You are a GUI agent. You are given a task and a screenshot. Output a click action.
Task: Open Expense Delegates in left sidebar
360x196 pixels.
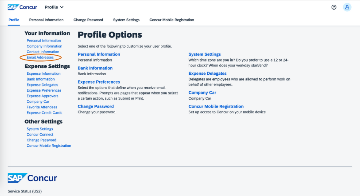(x=42, y=85)
